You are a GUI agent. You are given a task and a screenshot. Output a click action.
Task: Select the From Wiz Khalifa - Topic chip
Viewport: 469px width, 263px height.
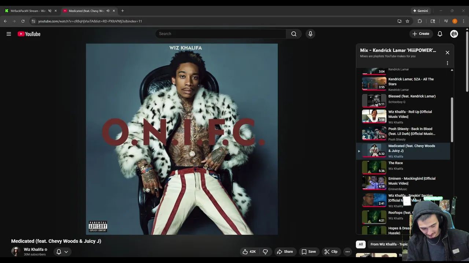point(389,244)
